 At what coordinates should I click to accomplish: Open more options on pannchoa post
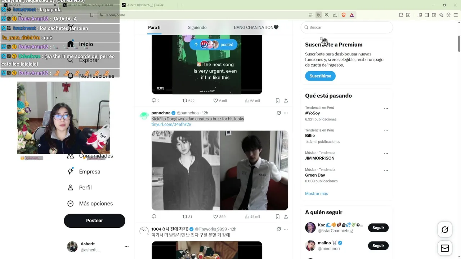[x=286, y=113]
